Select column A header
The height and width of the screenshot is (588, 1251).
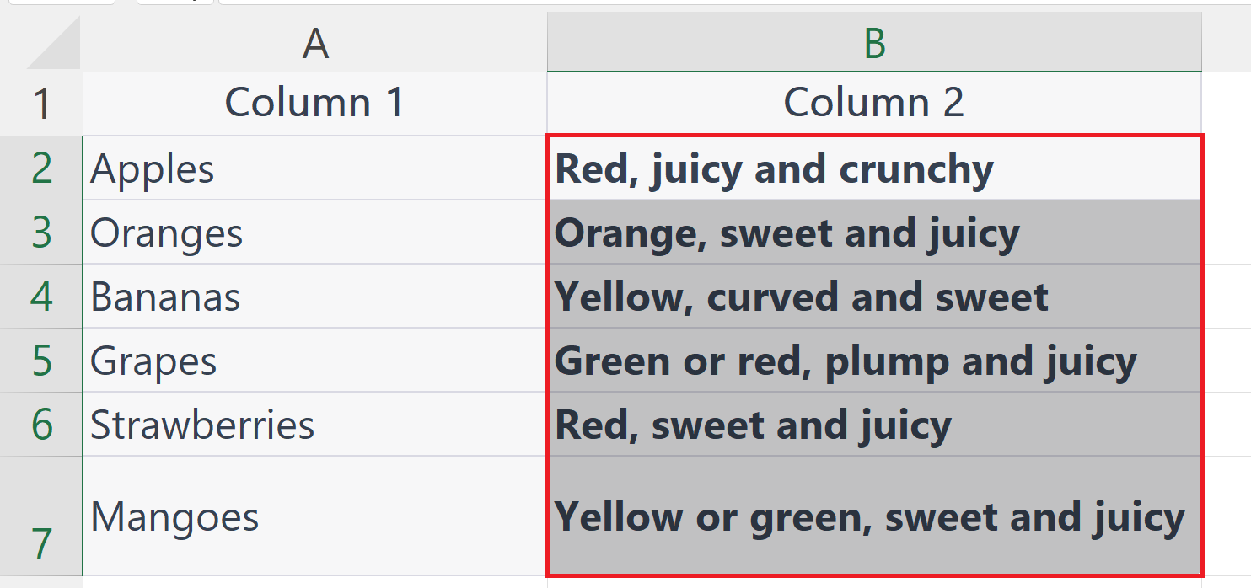coord(315,42)
